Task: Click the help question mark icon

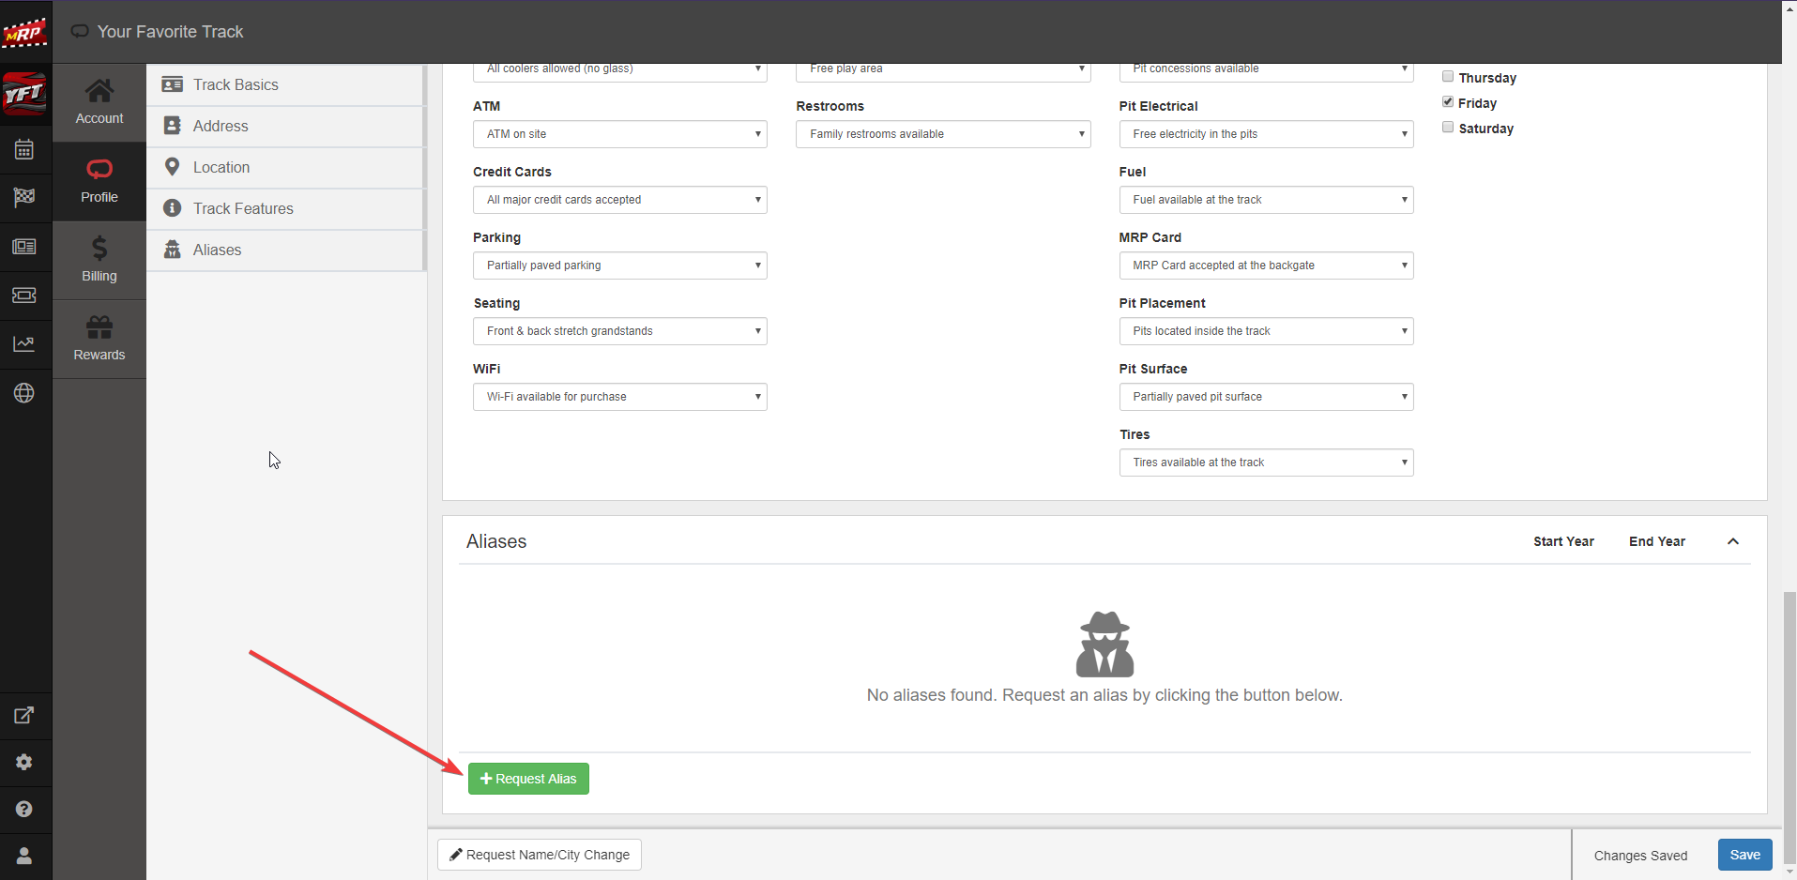Action: pos(24,809)
